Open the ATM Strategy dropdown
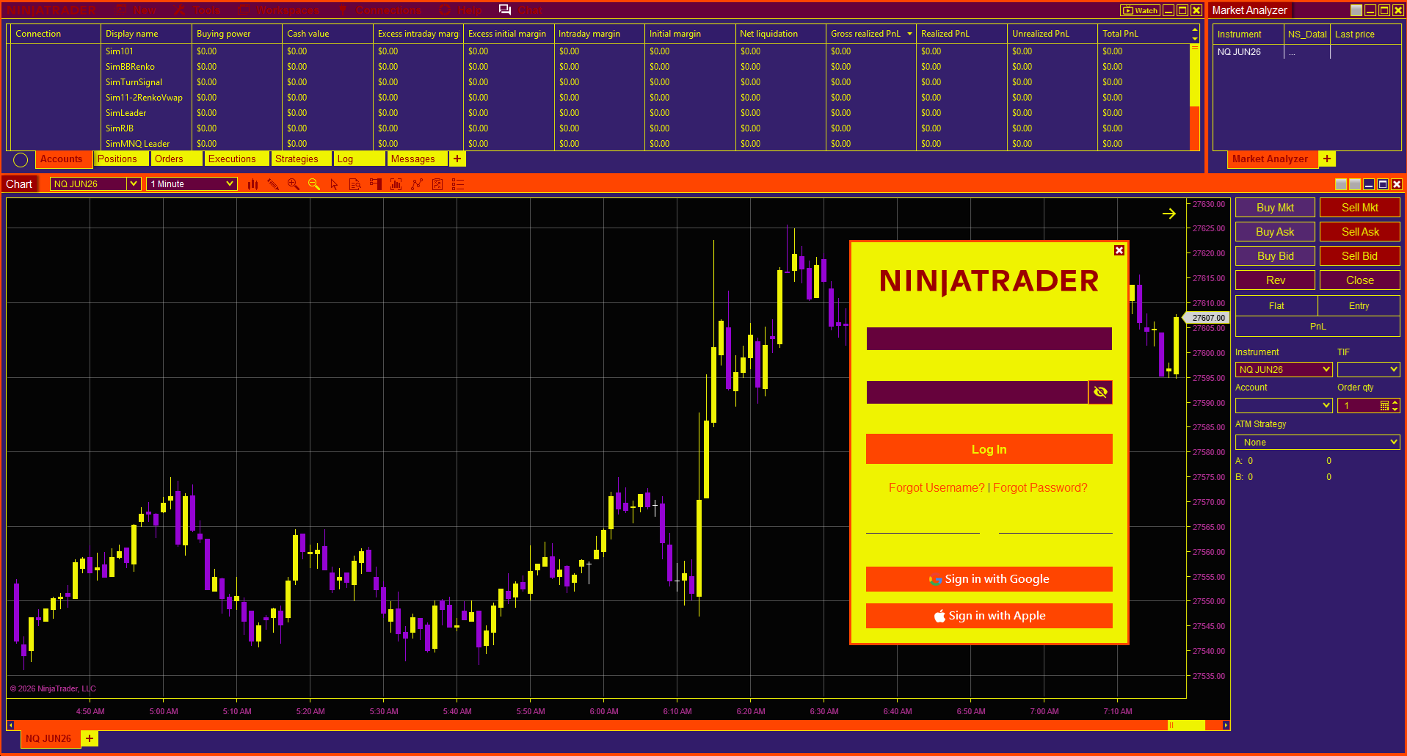Image resolution: width=1407 pixels, height=756 pixels. [1317, 442]
